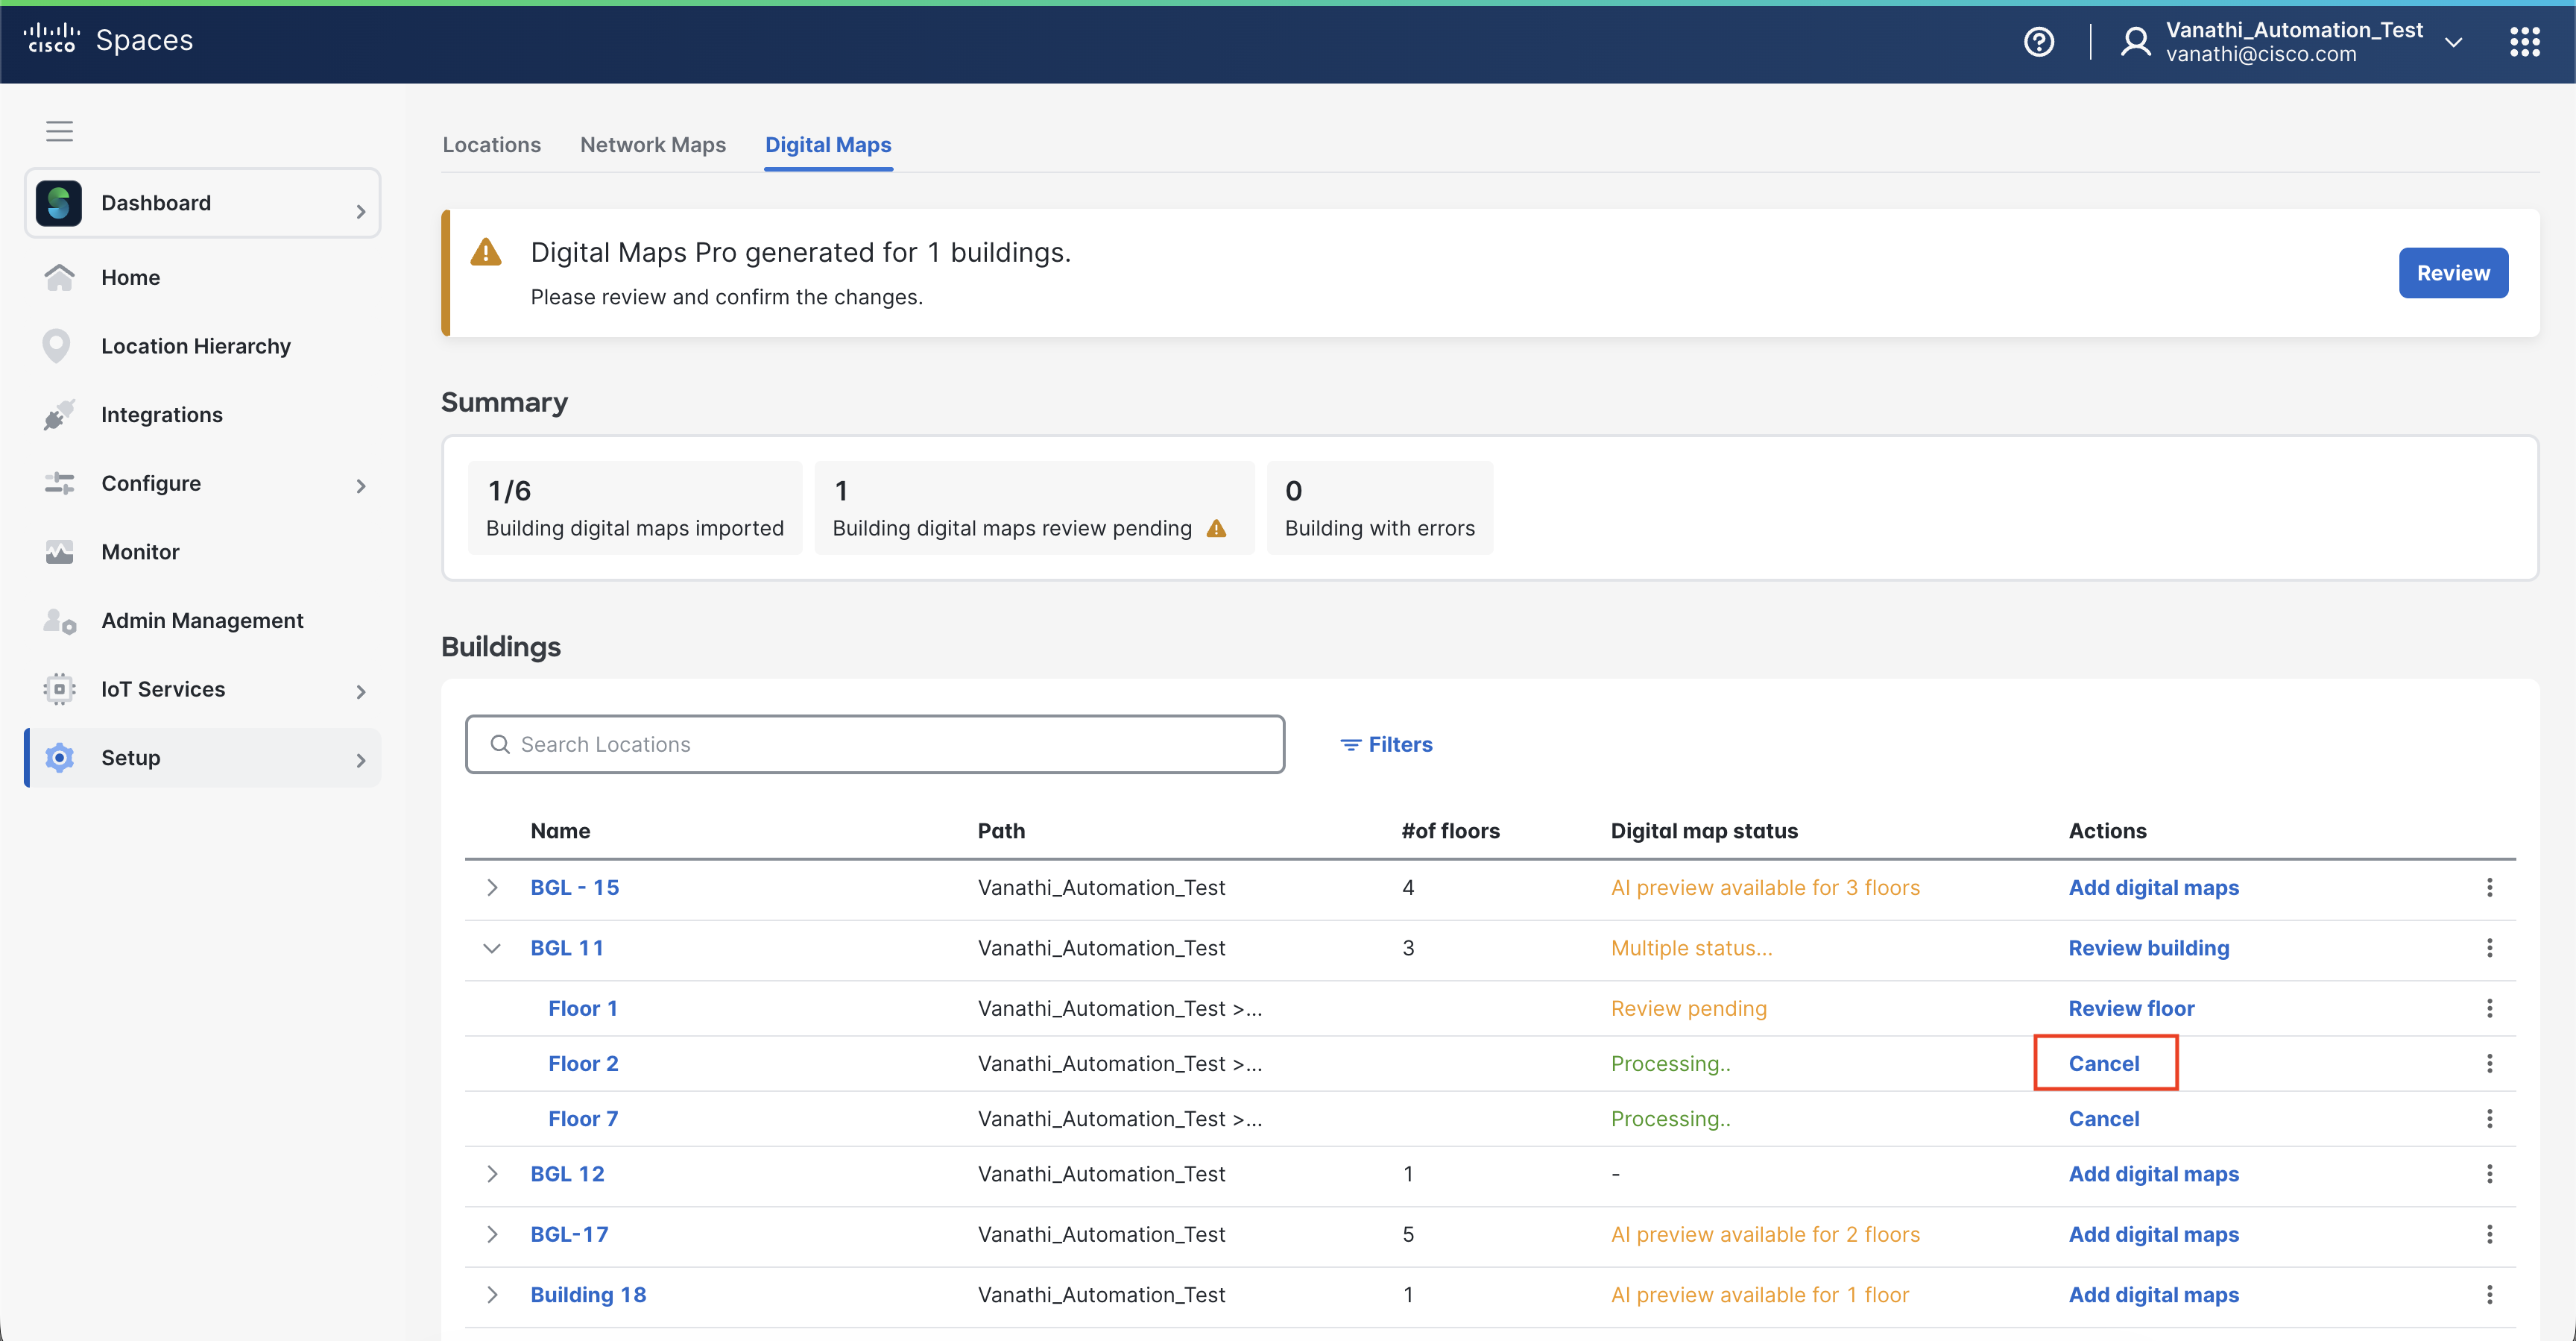Open the kebab menu for the BGL - 15 row
This screenshot has height=1341, width=2576.
[2489, 888]
